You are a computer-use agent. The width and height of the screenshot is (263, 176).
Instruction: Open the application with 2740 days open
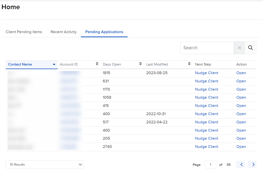click(x=241, y=147)
